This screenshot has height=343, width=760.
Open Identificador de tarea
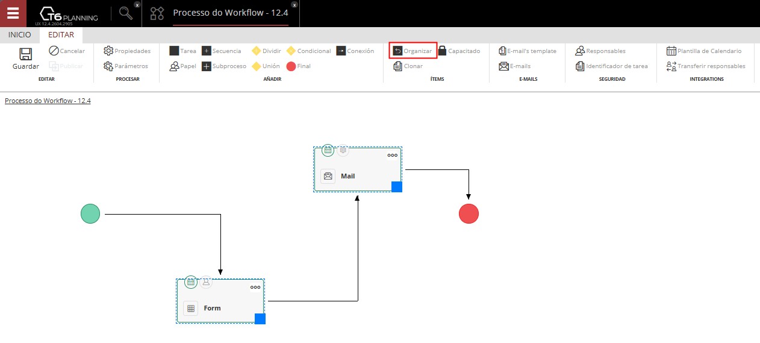612,66
